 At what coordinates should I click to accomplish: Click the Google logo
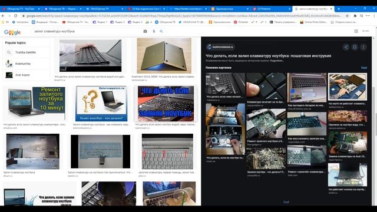(12, 32)
